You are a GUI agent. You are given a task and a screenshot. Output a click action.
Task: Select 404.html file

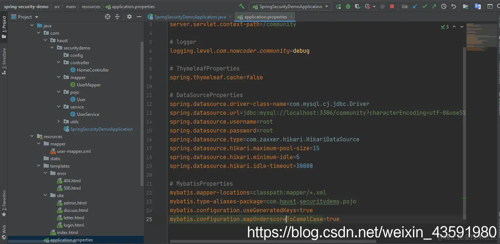click(69, 181)
